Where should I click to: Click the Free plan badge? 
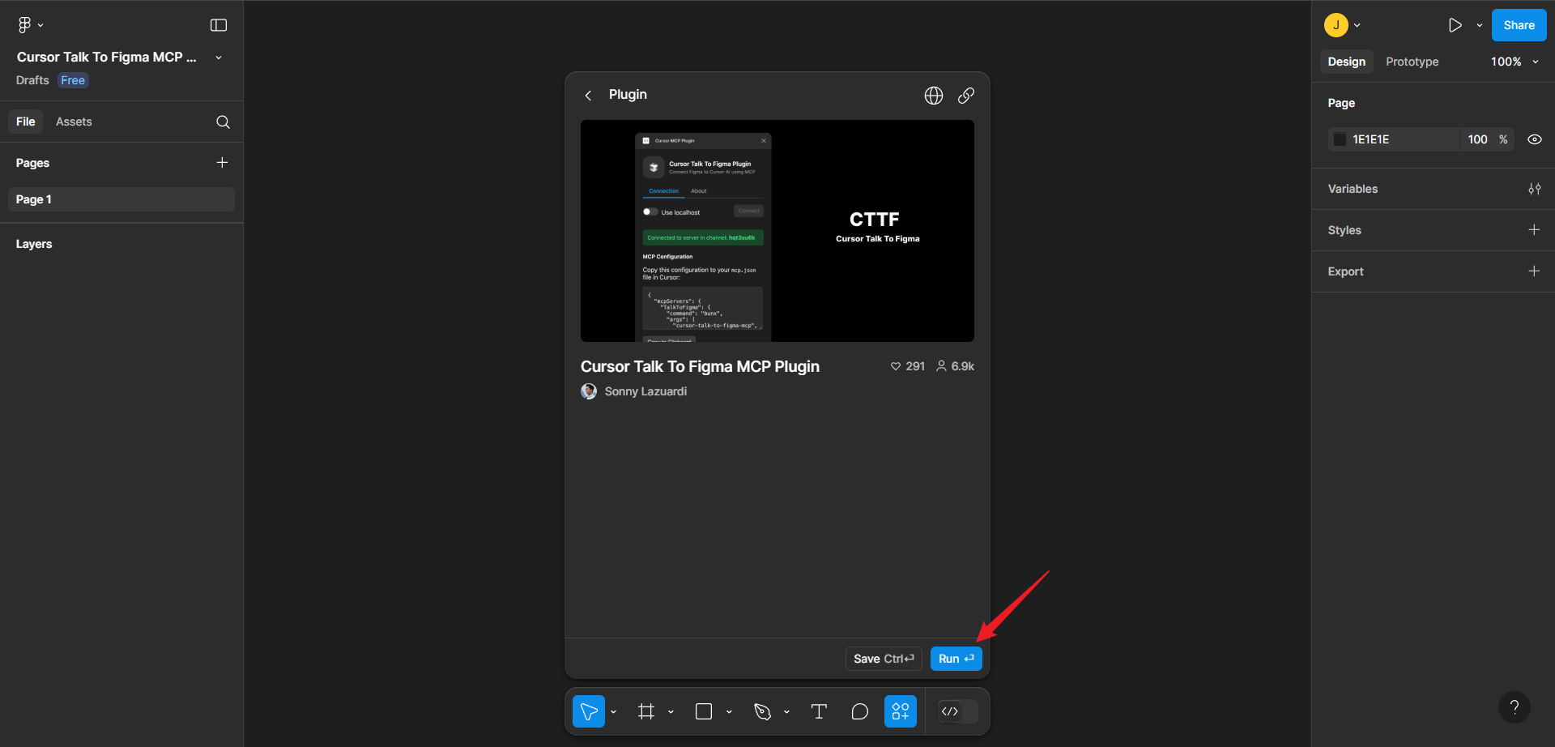(x=73, y=80)
